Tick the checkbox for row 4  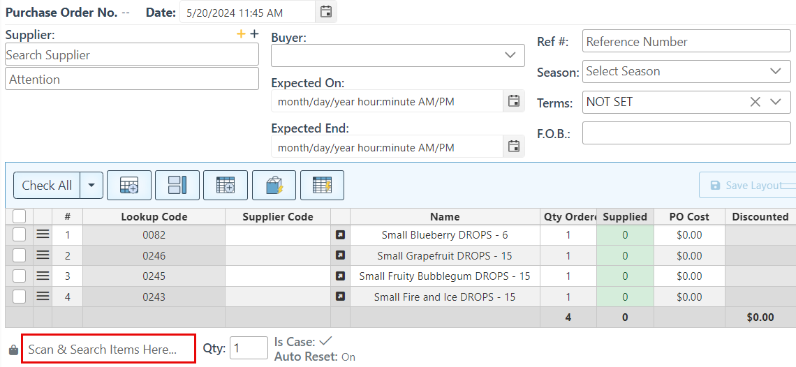20,297
